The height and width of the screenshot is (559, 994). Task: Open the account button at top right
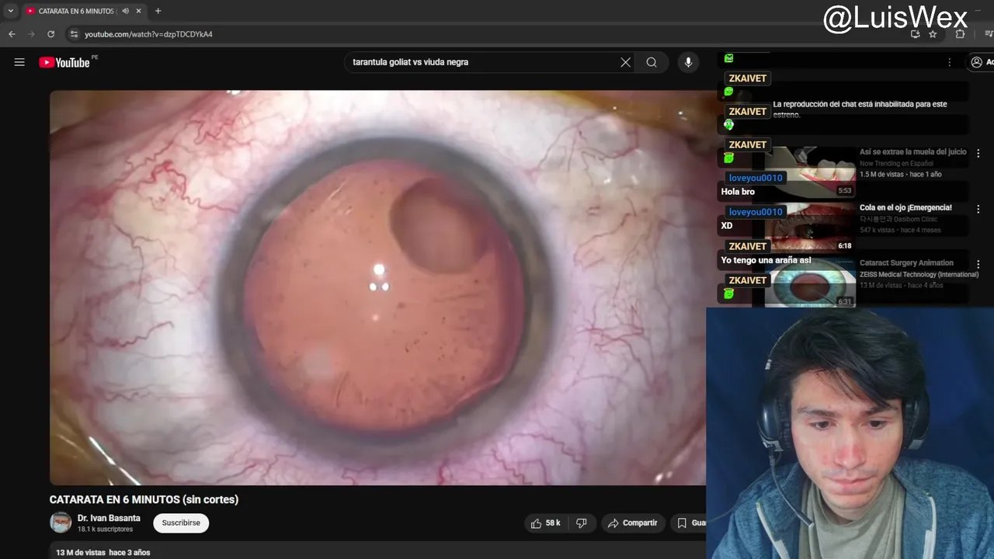(981, 62)
